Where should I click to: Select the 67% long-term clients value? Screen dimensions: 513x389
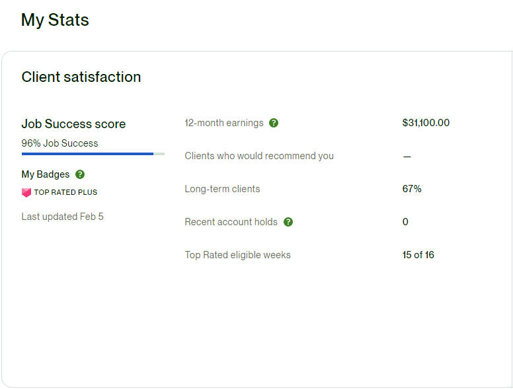click(x=412, y=189)
